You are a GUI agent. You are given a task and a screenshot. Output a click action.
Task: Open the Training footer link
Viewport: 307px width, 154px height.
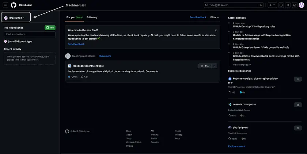(x=155, y=135)
